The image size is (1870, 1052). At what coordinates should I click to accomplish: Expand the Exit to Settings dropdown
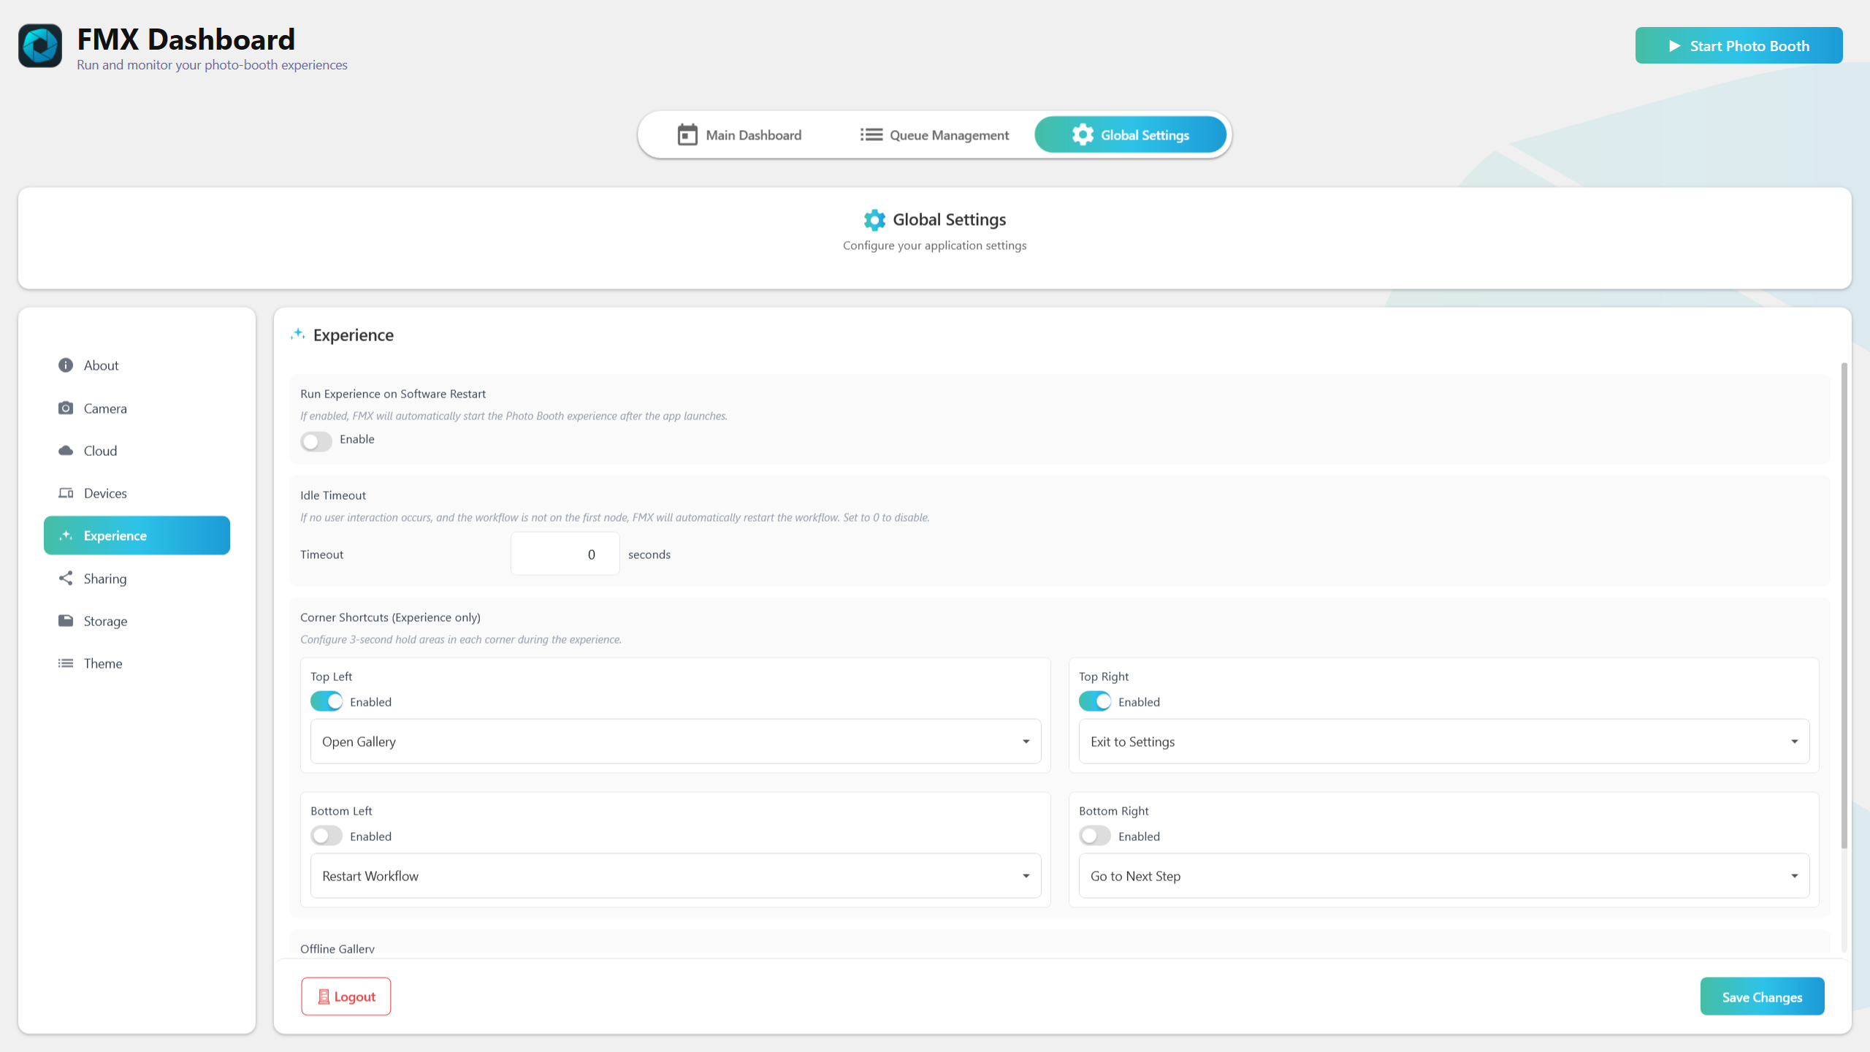(1443, 742)
